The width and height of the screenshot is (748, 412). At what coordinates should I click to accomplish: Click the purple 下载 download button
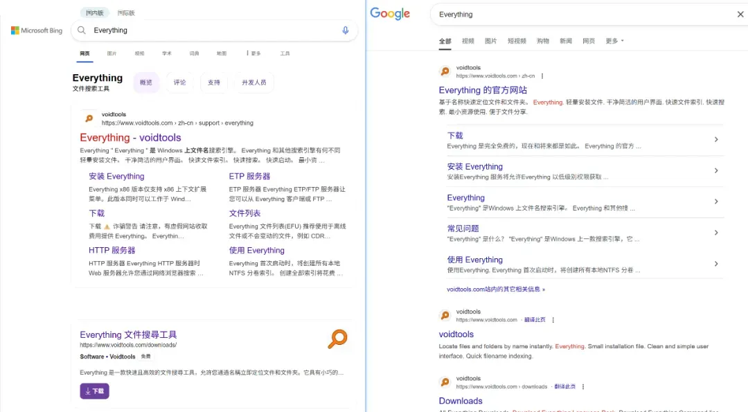tap(94, 391)
